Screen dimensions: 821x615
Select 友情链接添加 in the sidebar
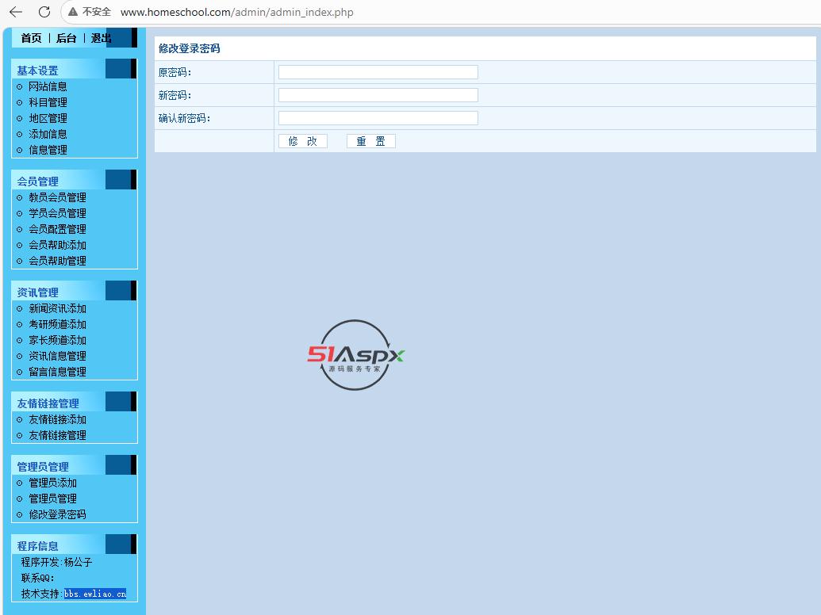click(58, 419)
